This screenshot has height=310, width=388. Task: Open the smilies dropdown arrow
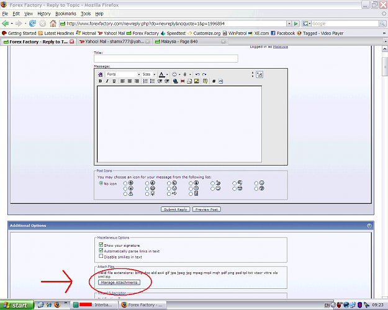[179, 74]
